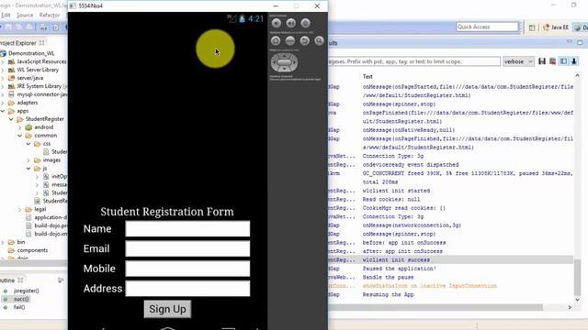
Task: Select the js folder
Action: 45,169
